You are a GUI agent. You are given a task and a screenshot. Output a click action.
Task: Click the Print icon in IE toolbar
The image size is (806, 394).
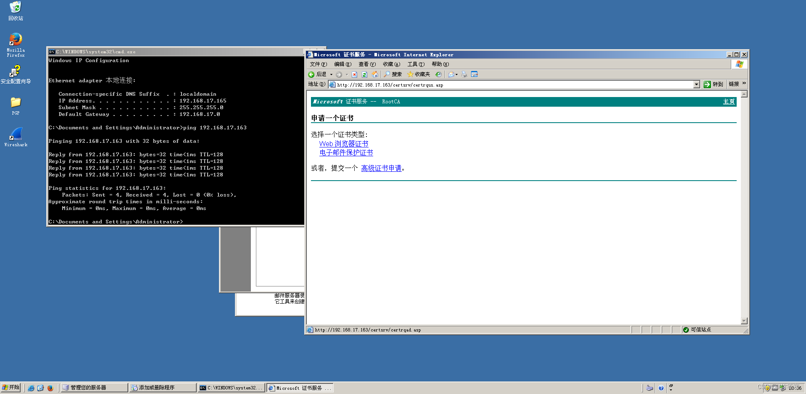pos(464,74)
